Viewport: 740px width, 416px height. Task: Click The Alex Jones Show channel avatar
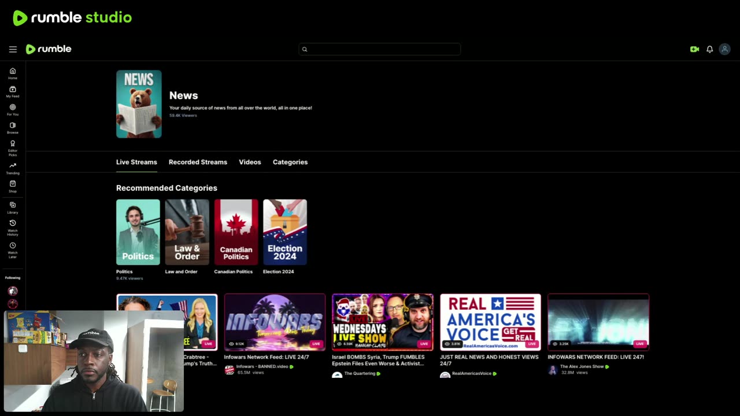click(x=553, y=369)
